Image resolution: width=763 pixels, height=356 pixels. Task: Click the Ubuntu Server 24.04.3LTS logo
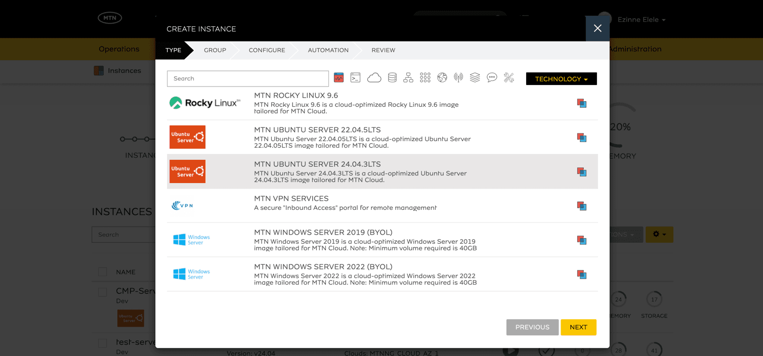click(187, 171)
